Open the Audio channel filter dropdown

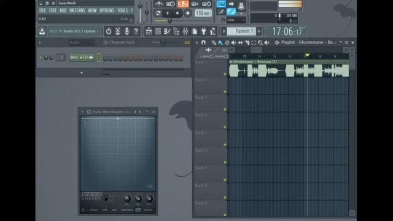click(82, 42)
